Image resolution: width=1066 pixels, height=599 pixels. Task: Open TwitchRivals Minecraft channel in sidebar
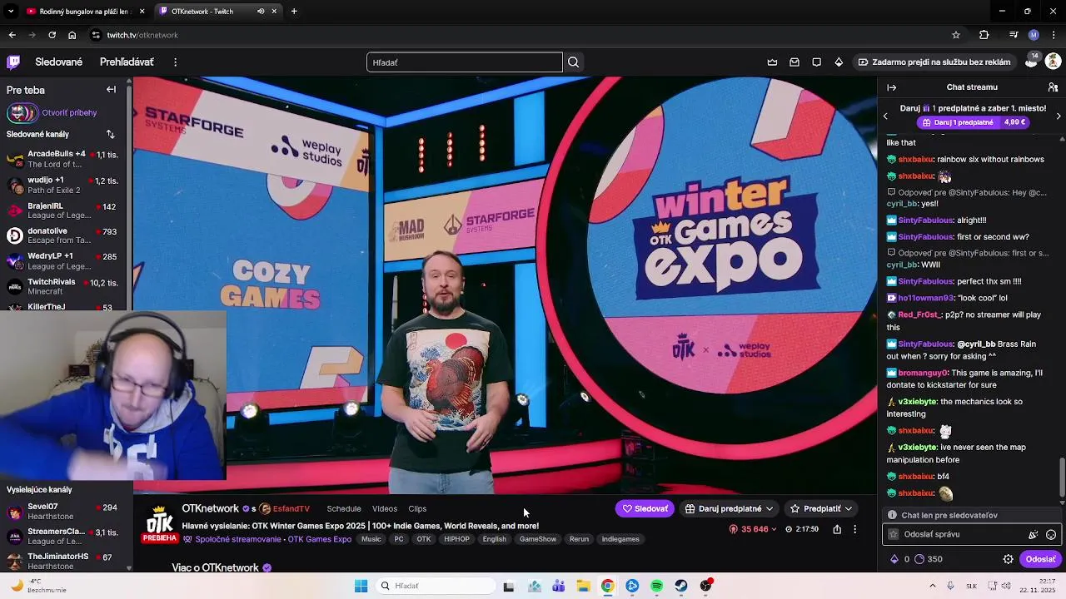62,286
